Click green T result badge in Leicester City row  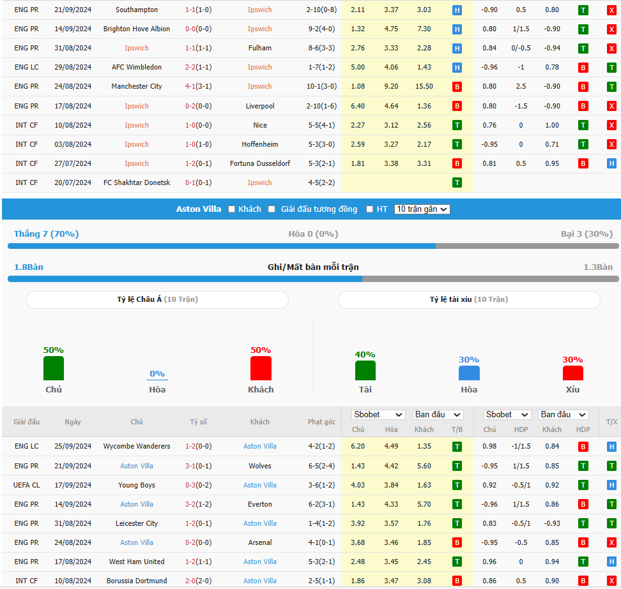tap(457, 524)
